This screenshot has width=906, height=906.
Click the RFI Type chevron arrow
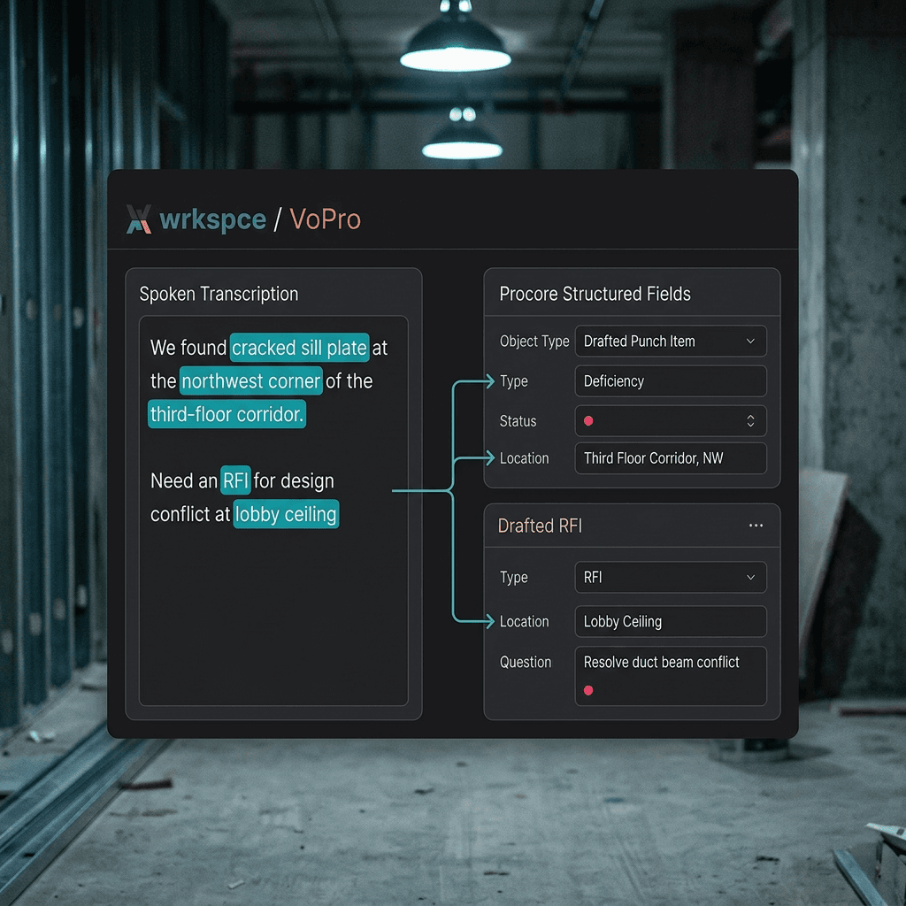point(750,577)
